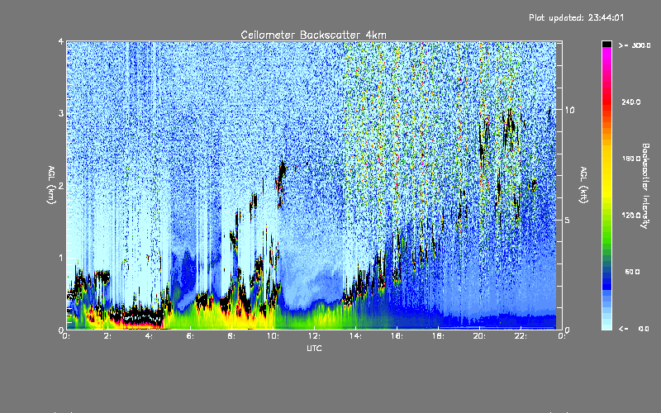Viewport: 661px width, 413px height.
Task: Pick the red segment of the colorbar
Action: pos(606,103)
